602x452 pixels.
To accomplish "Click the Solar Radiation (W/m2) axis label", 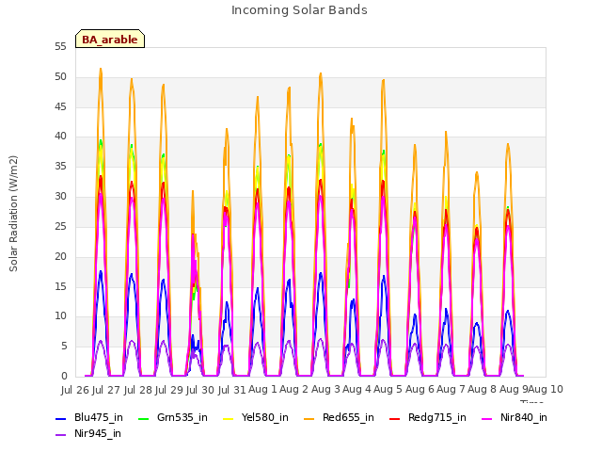I will [x=13, y=214].
